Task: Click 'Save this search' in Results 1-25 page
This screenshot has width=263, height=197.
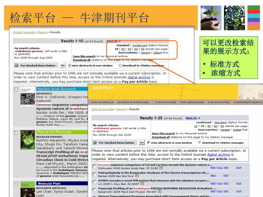Action: tap(163, 133)
